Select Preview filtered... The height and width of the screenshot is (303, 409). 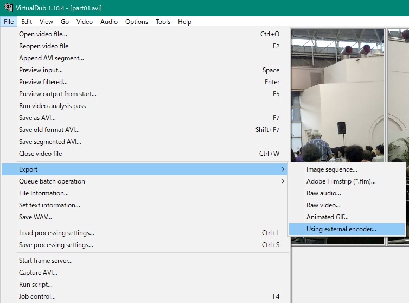pos(145,82)
